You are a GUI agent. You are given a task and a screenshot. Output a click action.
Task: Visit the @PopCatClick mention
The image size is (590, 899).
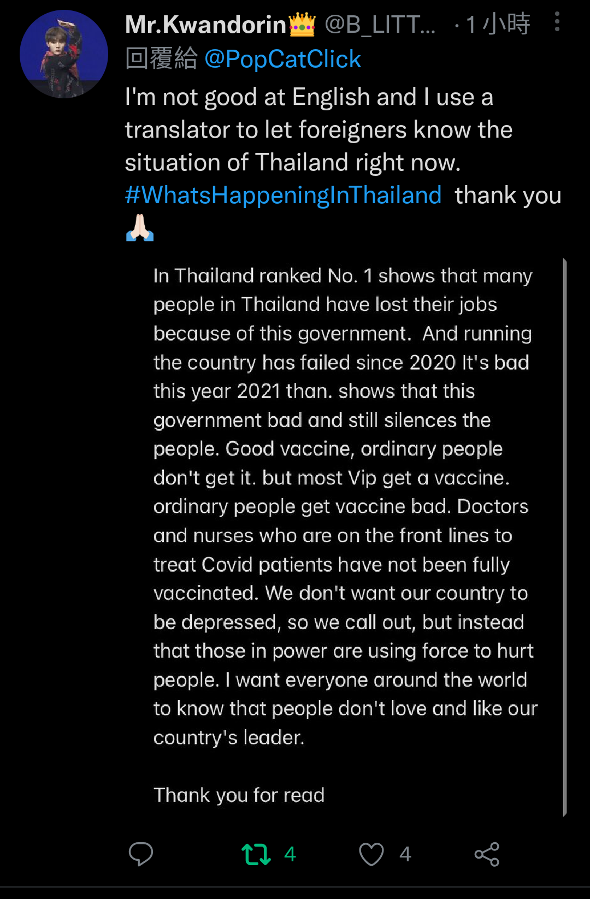[282, 59]
